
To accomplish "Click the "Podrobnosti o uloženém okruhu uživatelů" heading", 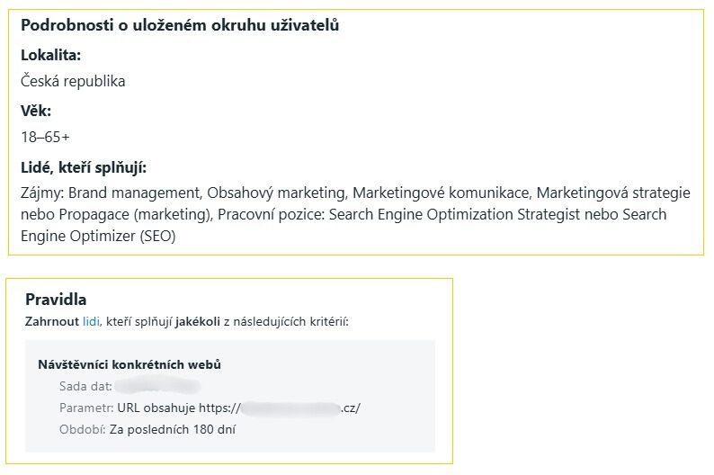I will coord(180,25).
